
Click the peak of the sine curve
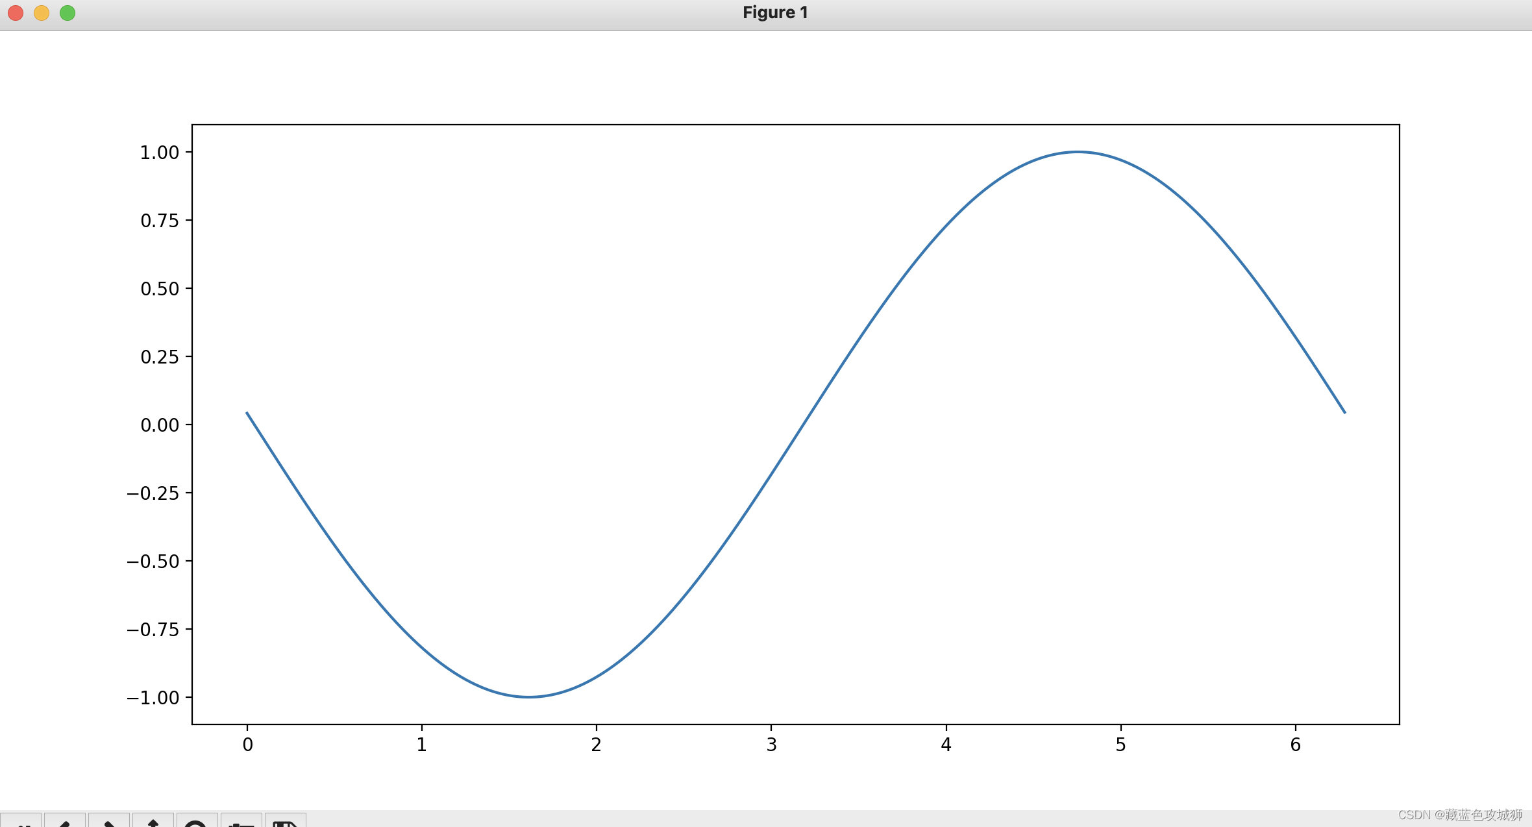tap(1076, 151)
